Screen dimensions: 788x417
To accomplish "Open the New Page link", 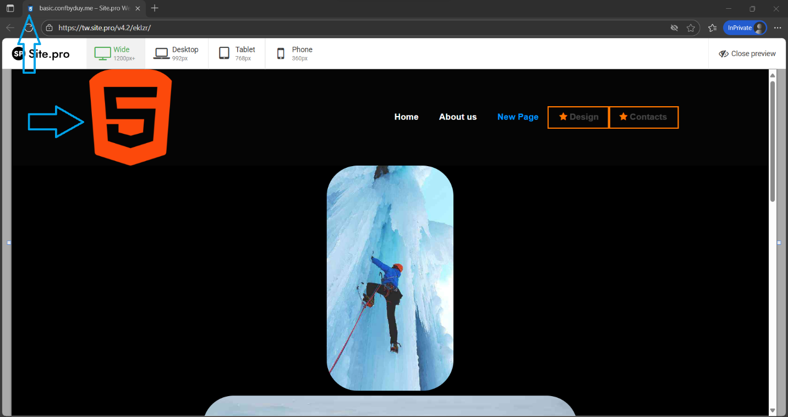I will 517,117.
